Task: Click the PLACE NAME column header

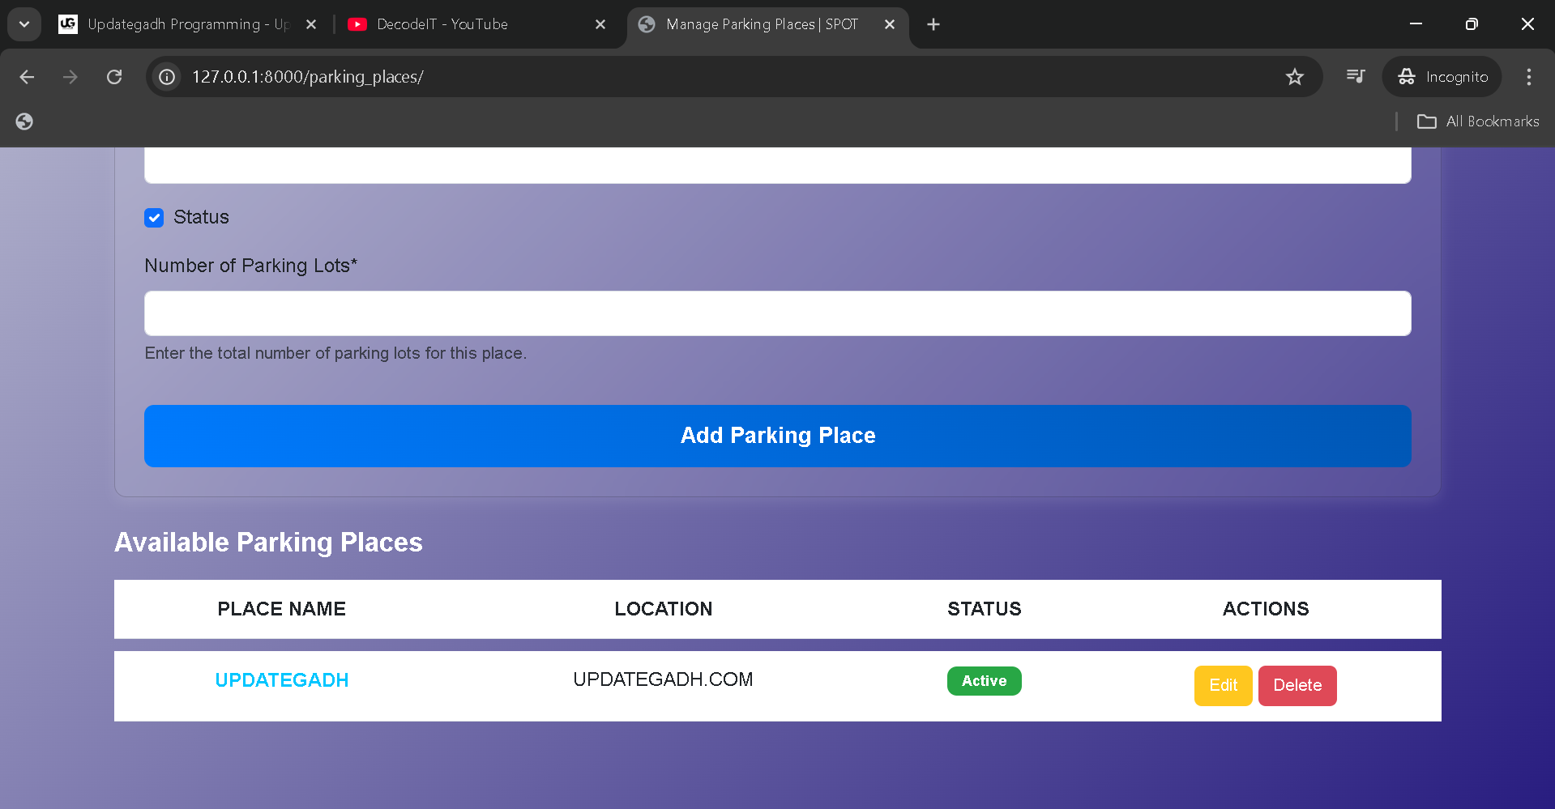Action: (x=282, y=609)
